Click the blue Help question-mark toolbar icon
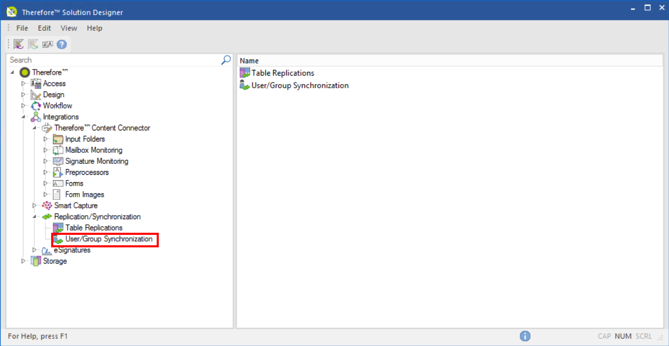The height and width of the screenshot is (346, 669). (62, 44)
